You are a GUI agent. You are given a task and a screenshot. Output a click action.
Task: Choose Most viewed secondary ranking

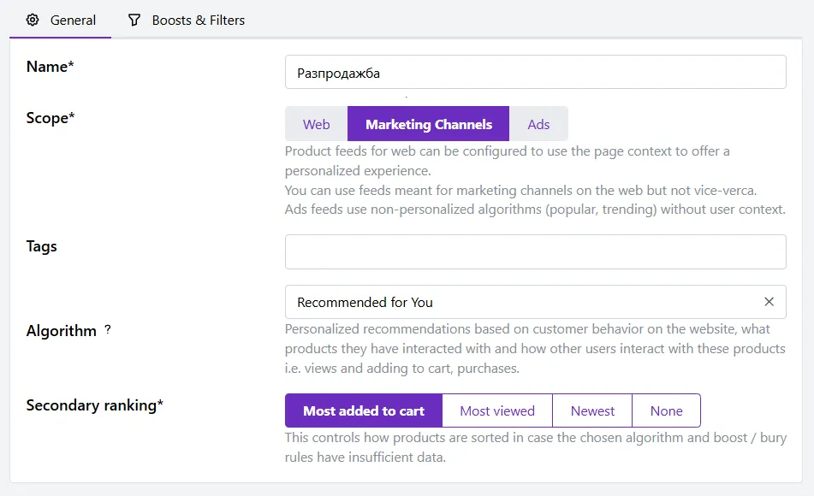496,411
